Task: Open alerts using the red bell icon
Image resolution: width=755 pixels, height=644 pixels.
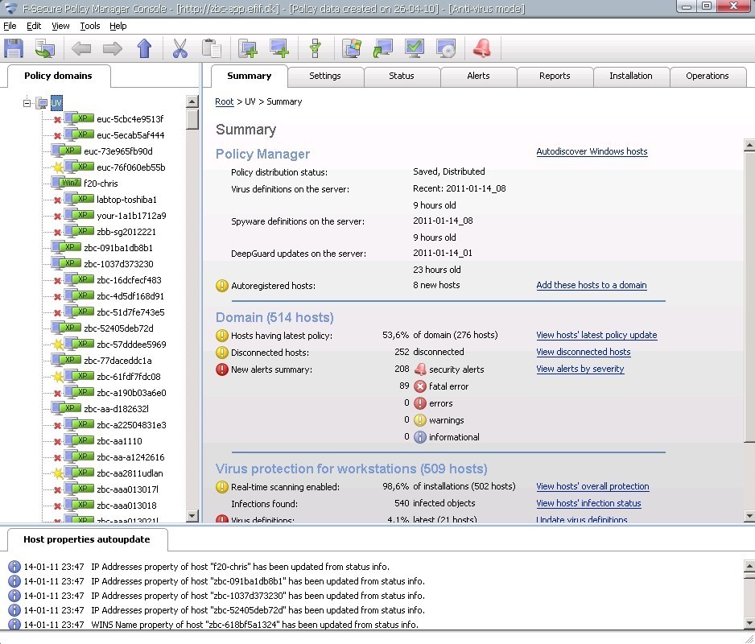Action: coord(481,48)
